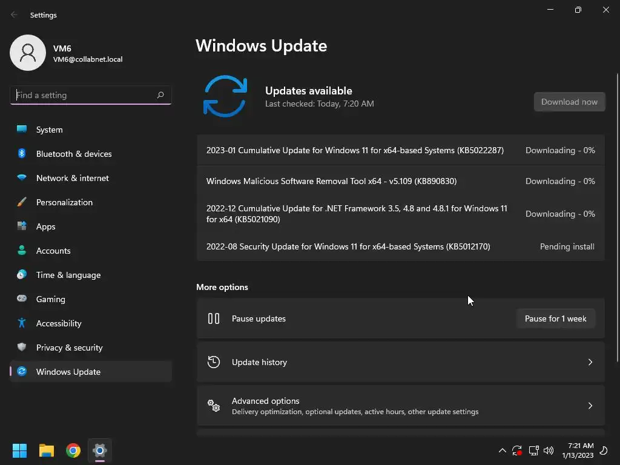This screenshot has height=465, width=620.
Task: Open Gaming settings label
Action: [x=51, y=299]
